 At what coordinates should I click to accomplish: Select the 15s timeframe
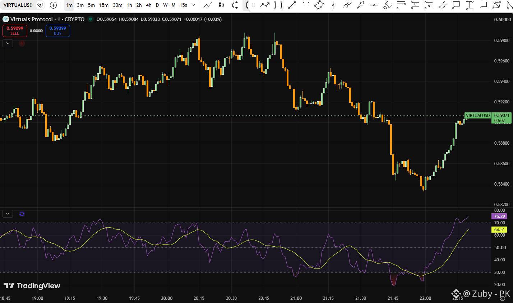[183, 5]
